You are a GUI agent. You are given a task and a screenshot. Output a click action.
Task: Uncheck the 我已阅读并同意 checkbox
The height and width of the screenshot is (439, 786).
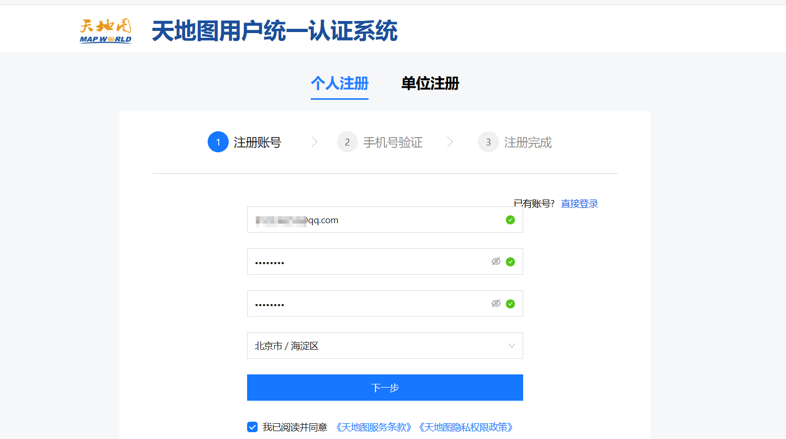pos(252,427)
